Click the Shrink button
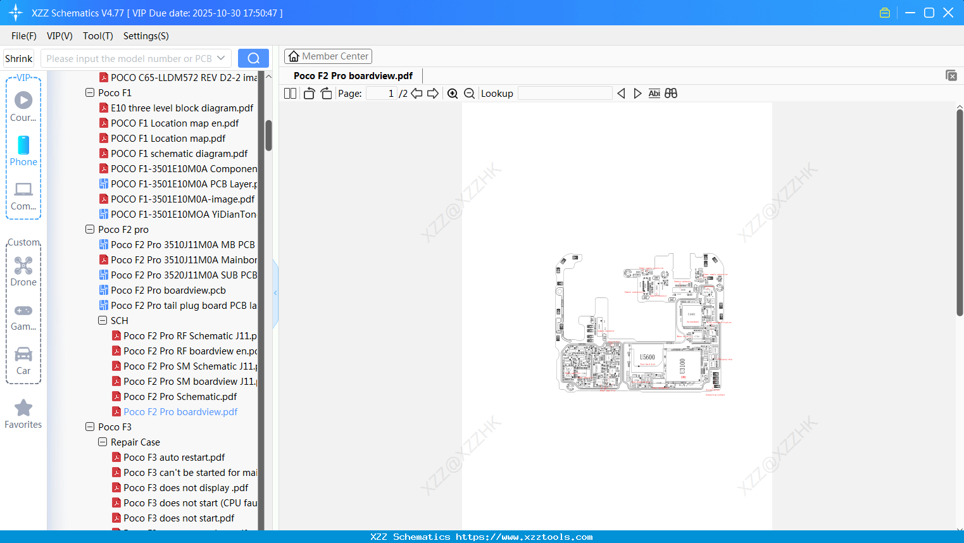Viewport: 964px width, 543px height. (x=19, y=58)
